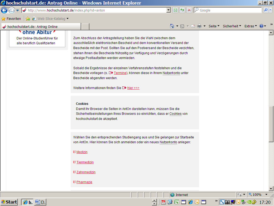Click the Compatibility View icon
274x206 pixels.
click(x=175, y=10)
